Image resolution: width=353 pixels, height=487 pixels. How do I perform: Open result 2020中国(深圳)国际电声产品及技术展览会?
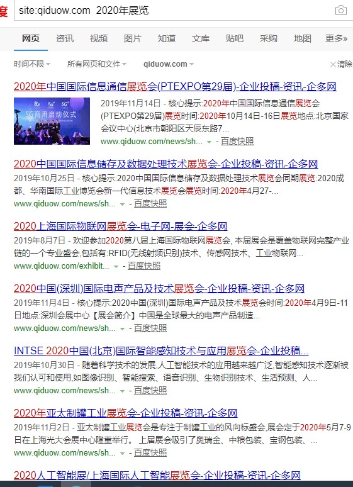click(x=159, y=289)
